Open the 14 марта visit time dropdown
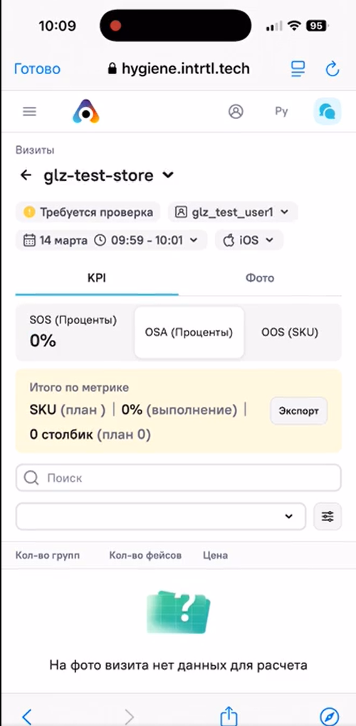Screen dimensions: 356x726 coord(111,240)
